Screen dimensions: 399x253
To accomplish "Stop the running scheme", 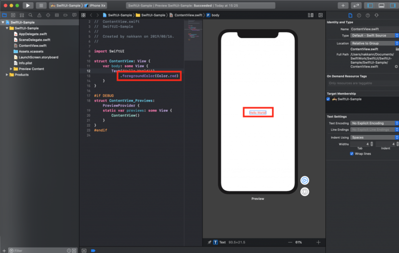I will click(x=41, y=5).
